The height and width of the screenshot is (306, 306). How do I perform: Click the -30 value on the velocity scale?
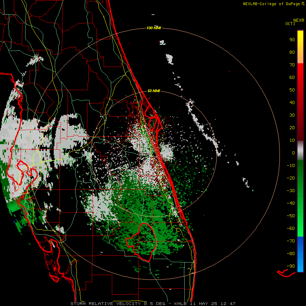click(x=291, y=191)
